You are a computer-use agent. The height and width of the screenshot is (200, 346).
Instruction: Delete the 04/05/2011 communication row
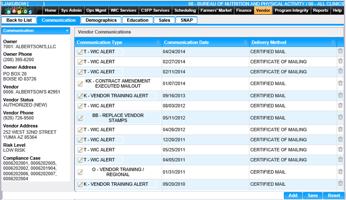(x=340, y=159)
